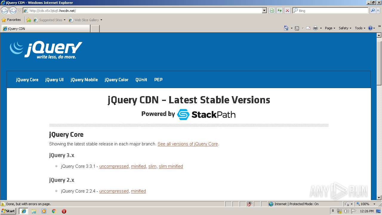
Task: Run search with the magnifier button
Action: (373, 11)
